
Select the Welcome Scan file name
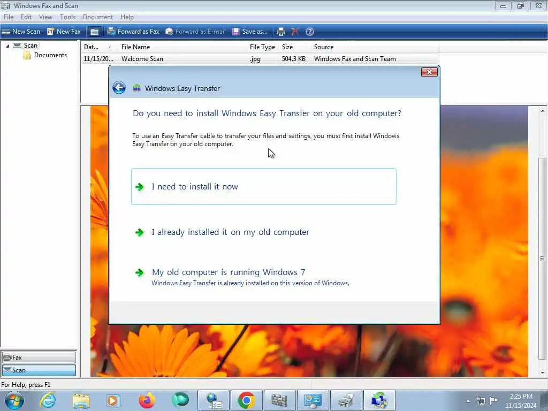(142, 59)
